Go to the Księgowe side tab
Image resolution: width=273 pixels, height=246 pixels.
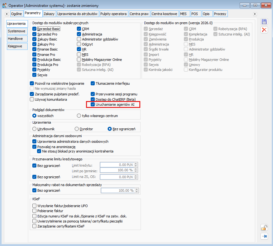pyautogui.click(x=17, y=46)
